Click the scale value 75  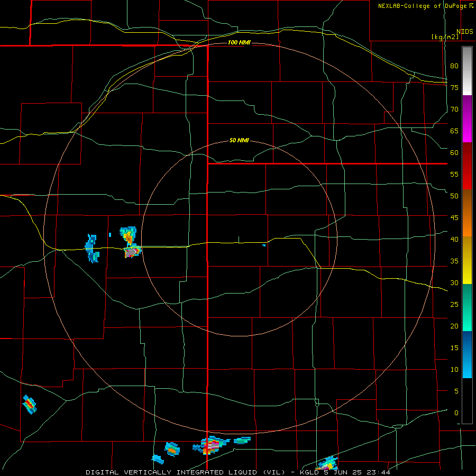[454, 87]
